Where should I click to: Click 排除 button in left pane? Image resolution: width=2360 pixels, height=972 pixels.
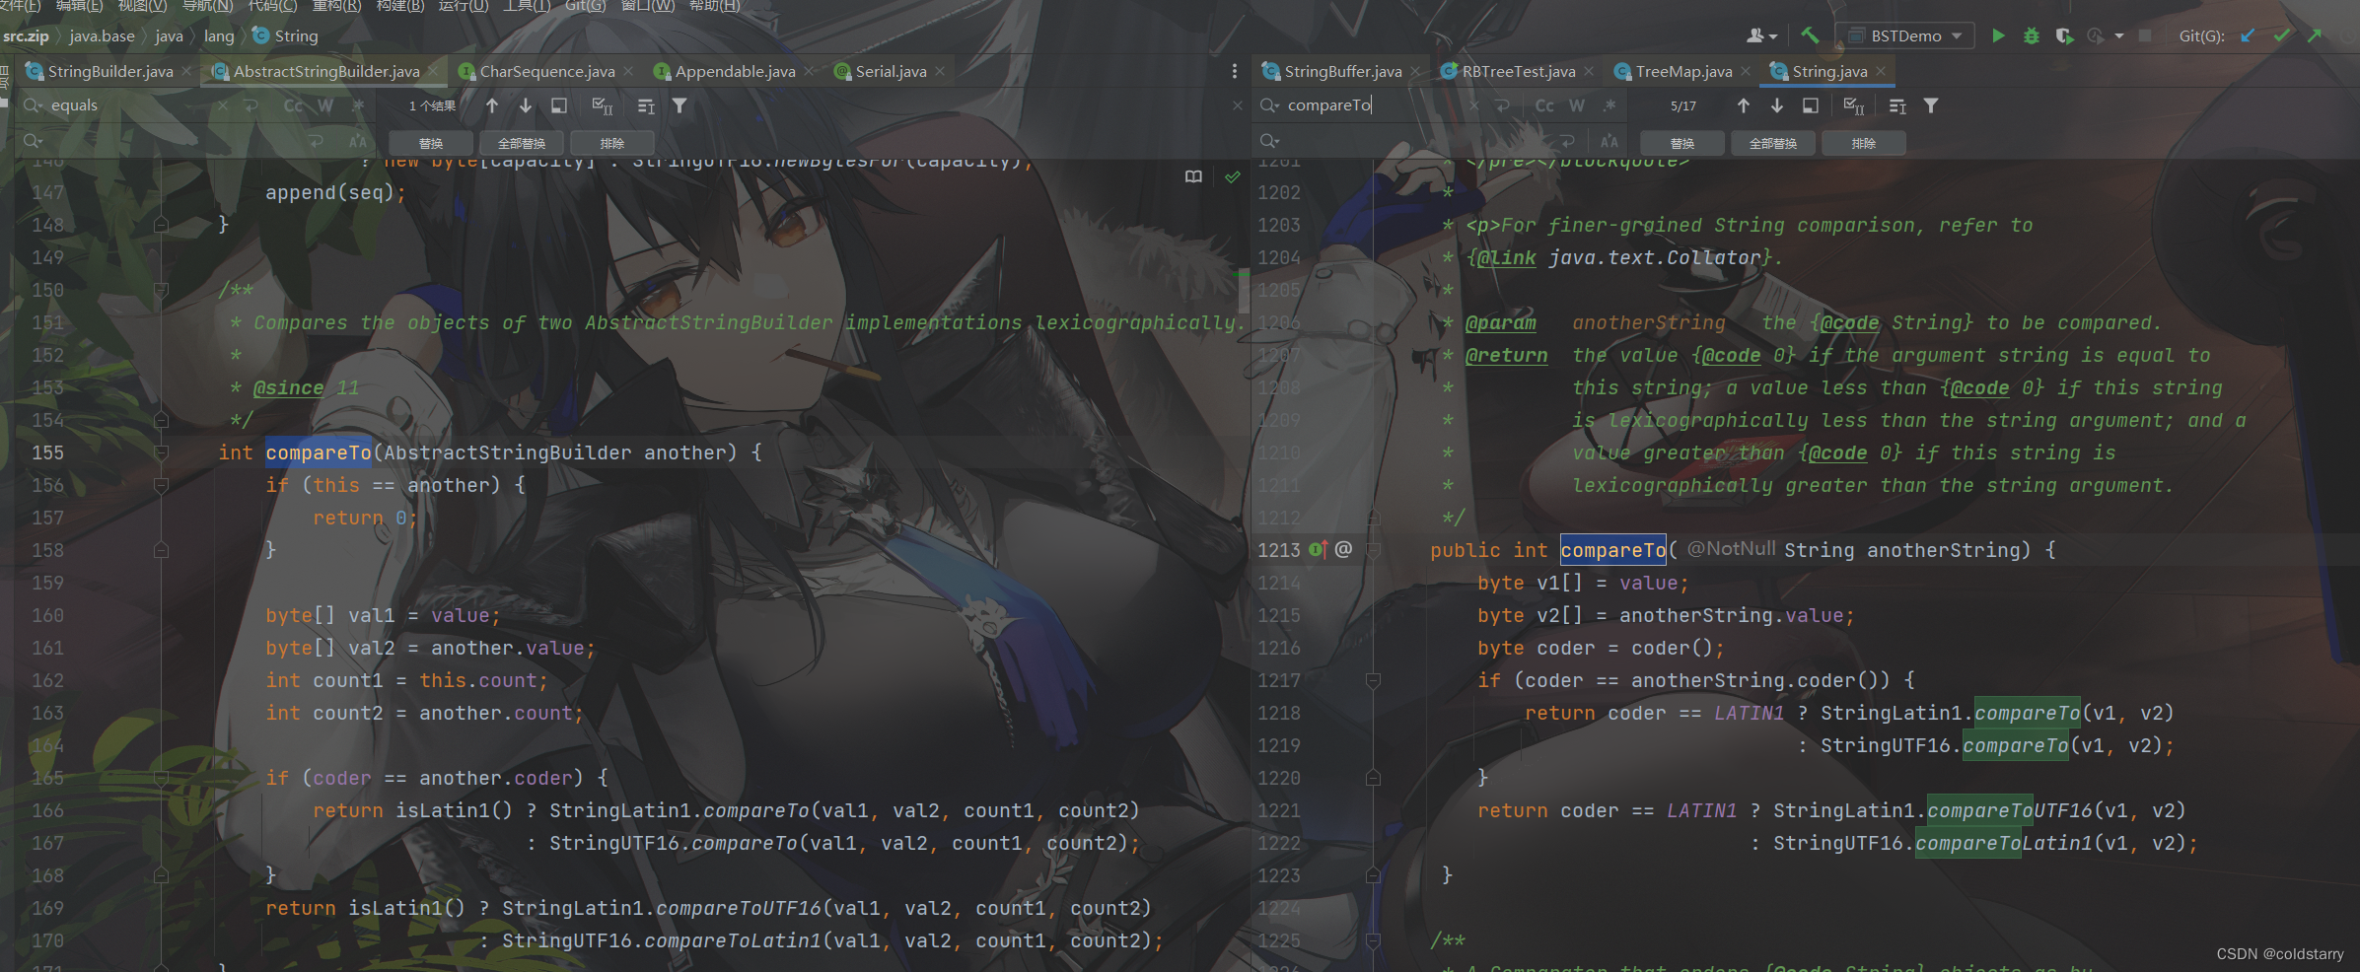click(612, 143)
